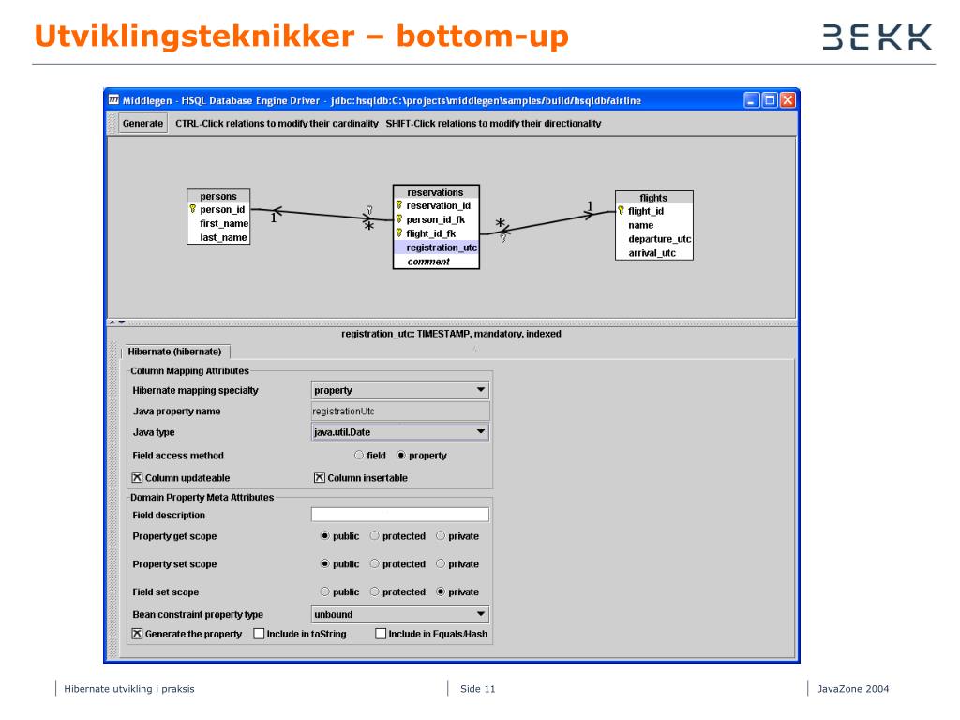Select the name column in flights

coord(640,225)
